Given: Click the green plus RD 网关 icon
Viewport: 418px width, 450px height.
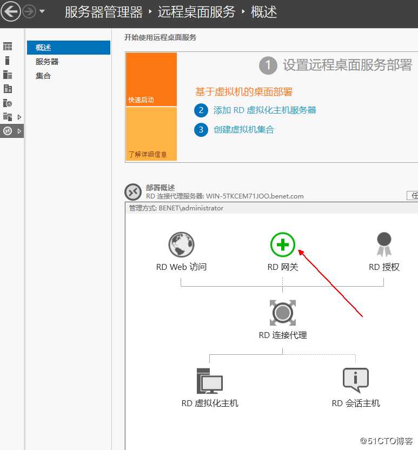Looking at the screenshot, I should pos(283,244).
